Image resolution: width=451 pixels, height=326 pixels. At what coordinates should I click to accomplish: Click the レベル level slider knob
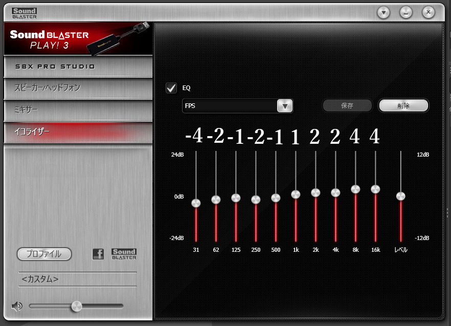(x=401, y=196)
